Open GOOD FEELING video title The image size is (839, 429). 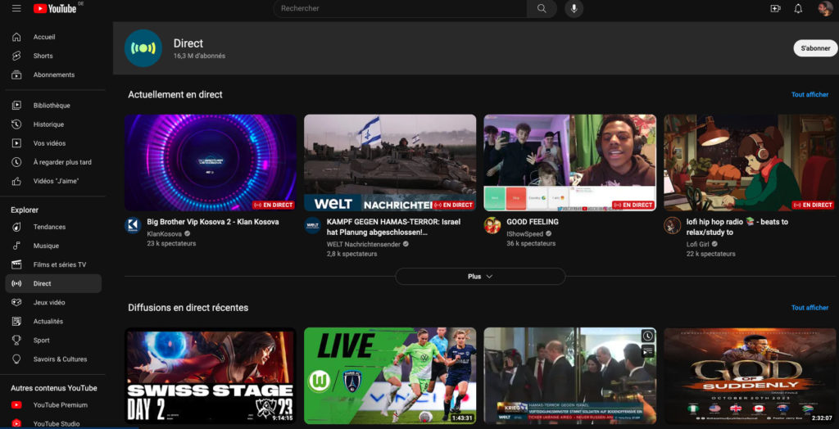click(x=533, y=221)
